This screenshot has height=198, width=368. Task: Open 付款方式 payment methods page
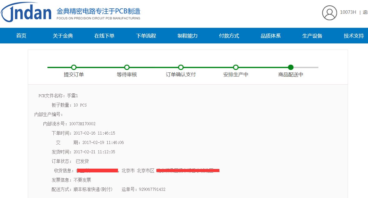click(x=229, y=36)
